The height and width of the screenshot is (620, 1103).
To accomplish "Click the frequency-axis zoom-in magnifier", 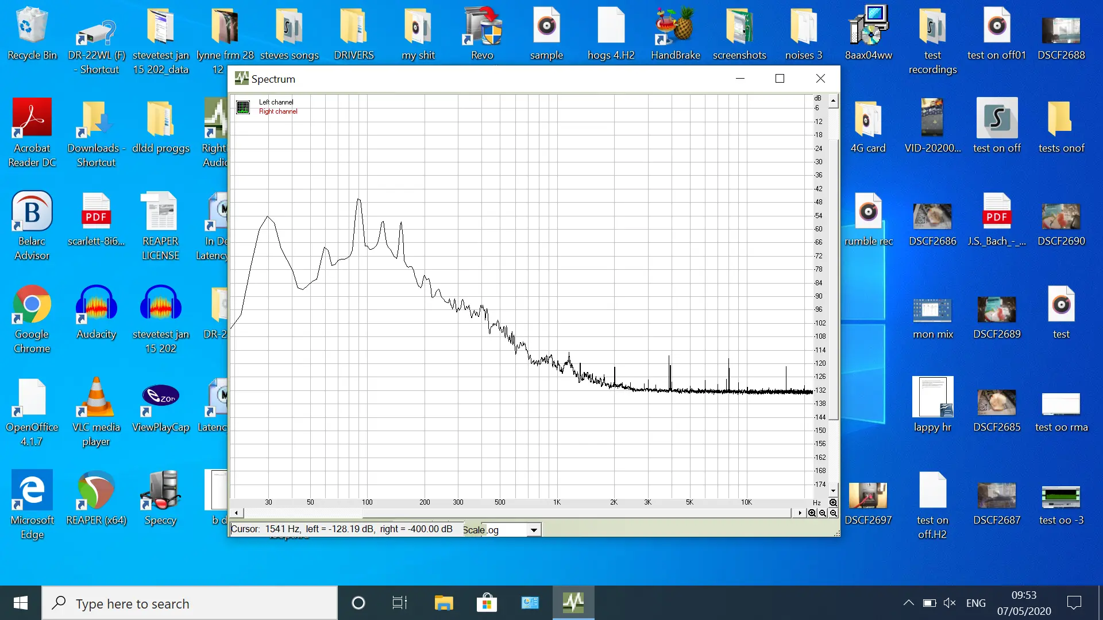I will [812, 513].
